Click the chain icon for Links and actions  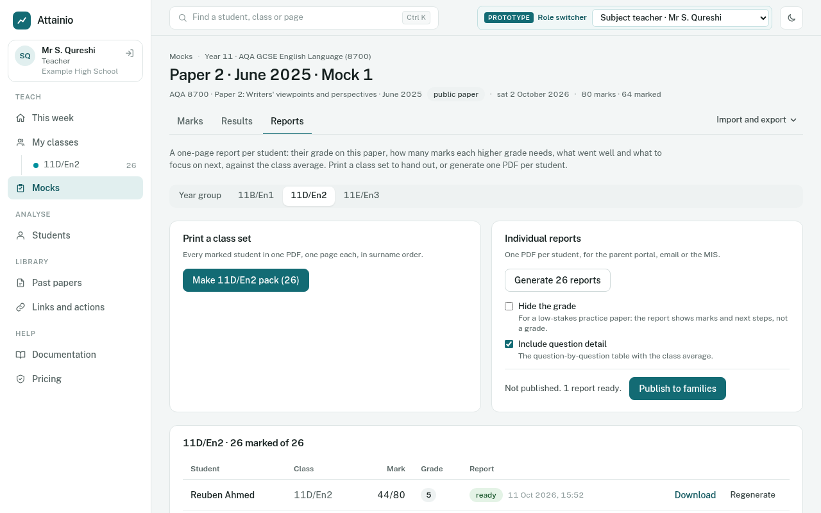(x=21, y=307)
